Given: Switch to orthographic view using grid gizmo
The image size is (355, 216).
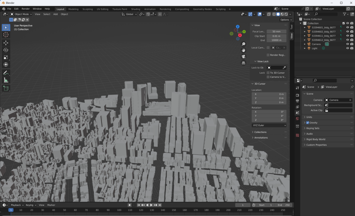Looking at the screenshot, I should (243, 63).
